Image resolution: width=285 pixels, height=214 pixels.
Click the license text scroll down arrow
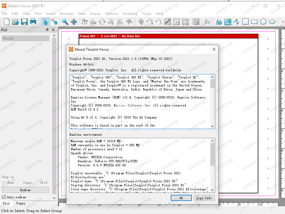tap(212, 126)
